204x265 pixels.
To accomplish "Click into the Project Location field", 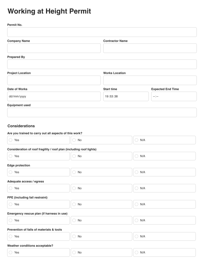I will click(54, 80).
